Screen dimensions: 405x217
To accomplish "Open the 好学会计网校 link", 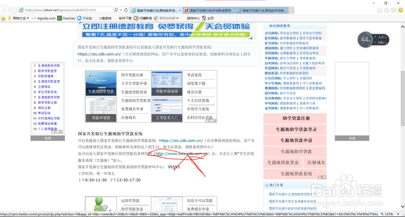I will pyautogui.click(x=312, y=33).
